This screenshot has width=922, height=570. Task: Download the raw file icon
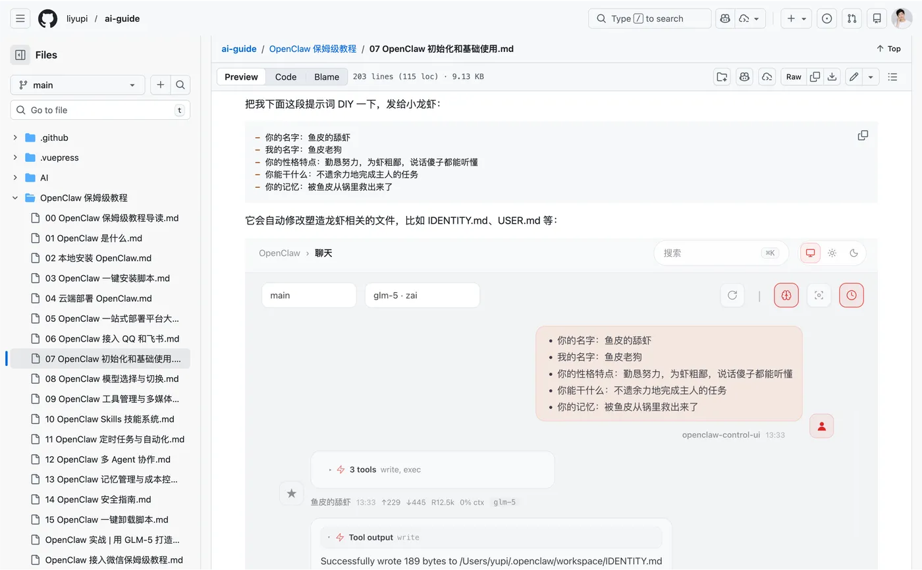pyautogui.click(x=832, y=76)
